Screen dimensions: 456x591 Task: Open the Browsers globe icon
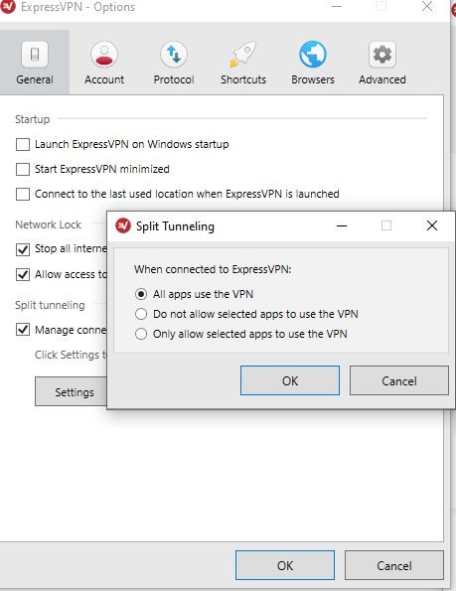(313, 55)
